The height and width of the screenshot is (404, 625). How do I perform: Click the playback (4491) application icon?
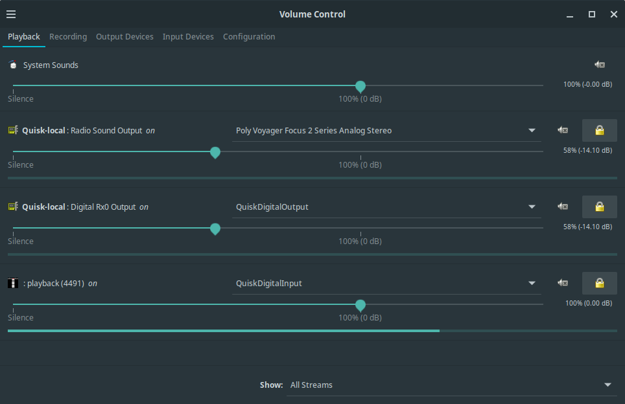pos(13,284)
